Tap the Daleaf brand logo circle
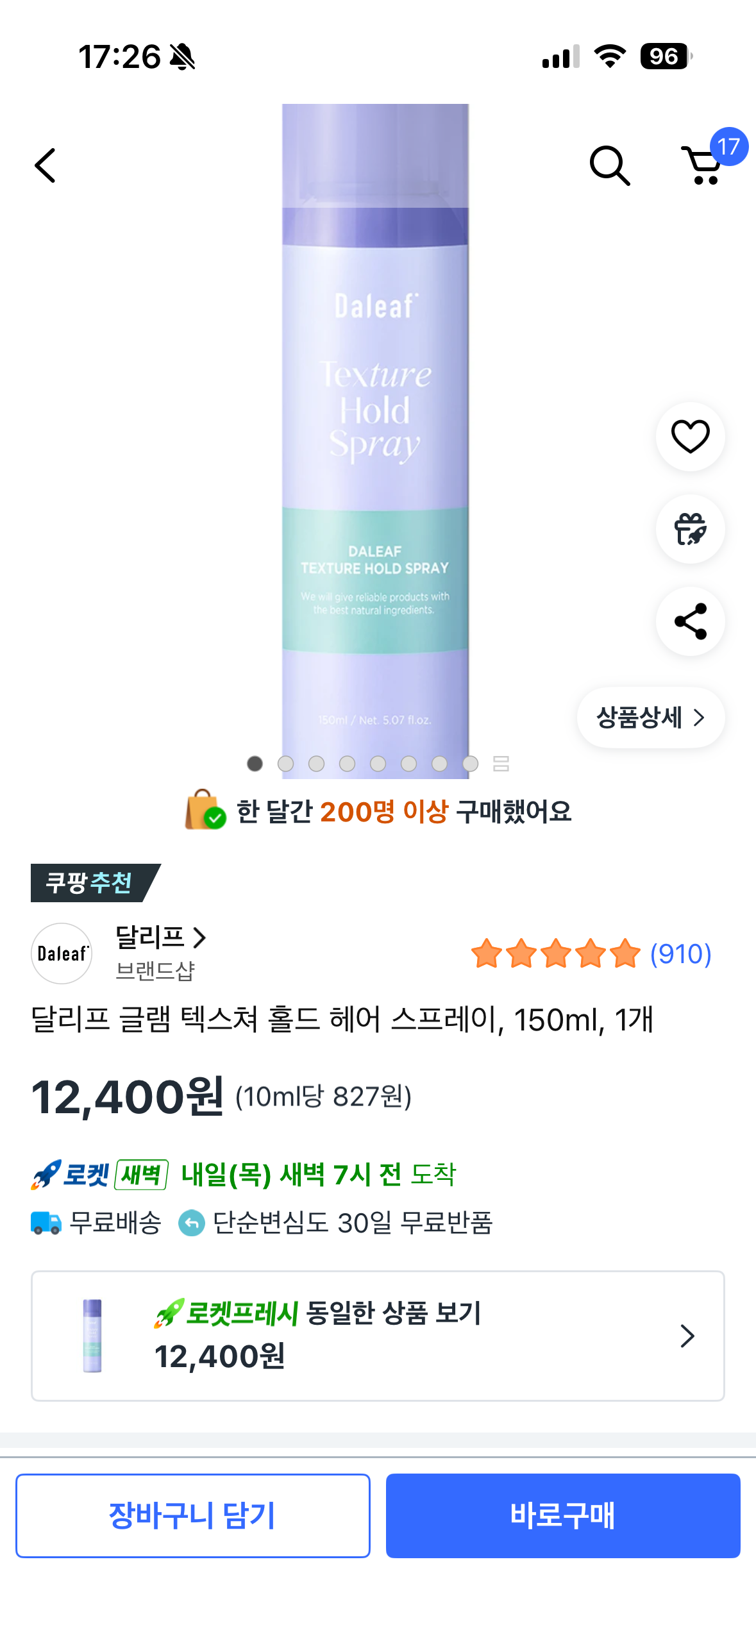 click(62, 953)
